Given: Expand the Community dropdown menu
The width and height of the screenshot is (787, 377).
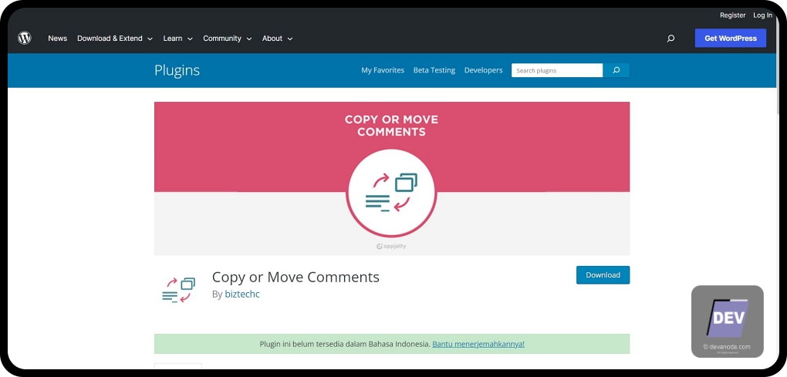Looking at the screenshot, I should click(228, 38).
